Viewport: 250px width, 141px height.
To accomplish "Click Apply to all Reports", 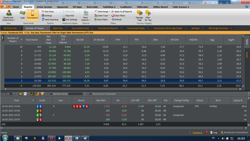I will click(122, 11).
